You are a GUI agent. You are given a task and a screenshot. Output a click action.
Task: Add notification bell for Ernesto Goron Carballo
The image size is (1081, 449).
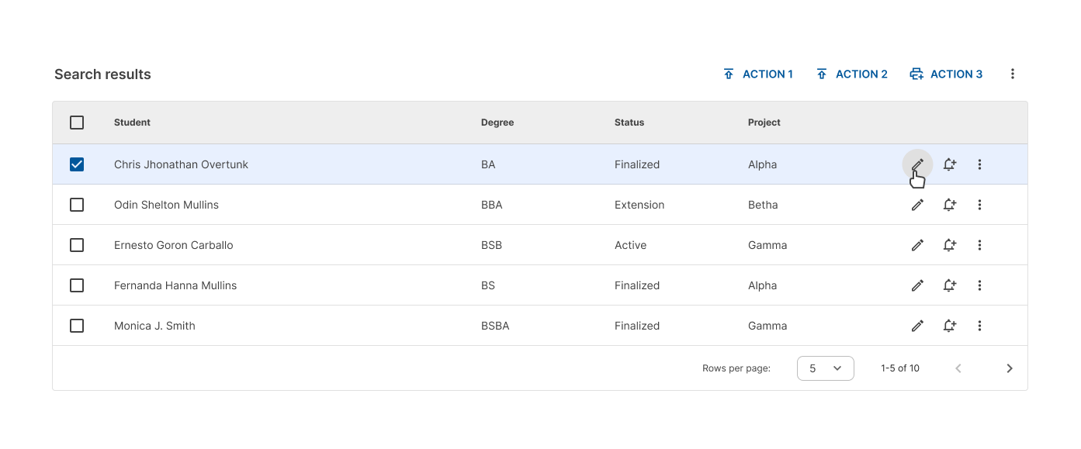click(949, 245)
